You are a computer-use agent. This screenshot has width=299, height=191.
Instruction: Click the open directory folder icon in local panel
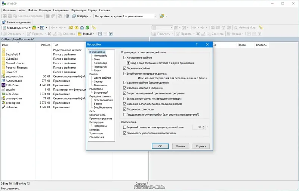point(34,28)
